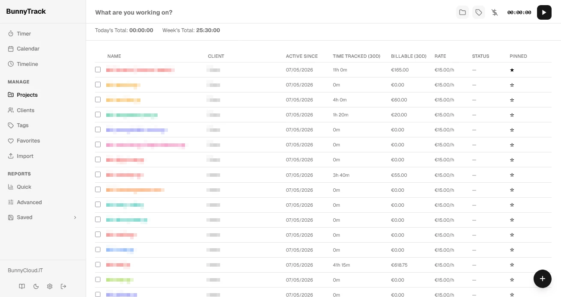Pin the project with 3h 40m tracked
The image size is (561, 297).
(512, 175)
